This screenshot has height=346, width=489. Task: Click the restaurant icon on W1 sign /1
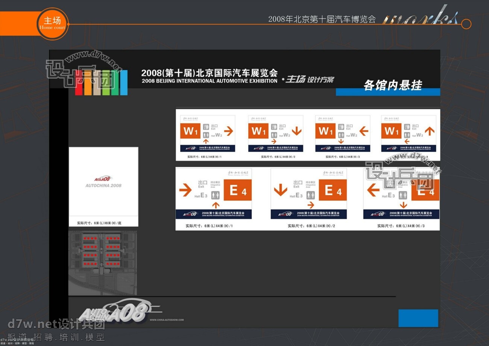coord(206,127)
